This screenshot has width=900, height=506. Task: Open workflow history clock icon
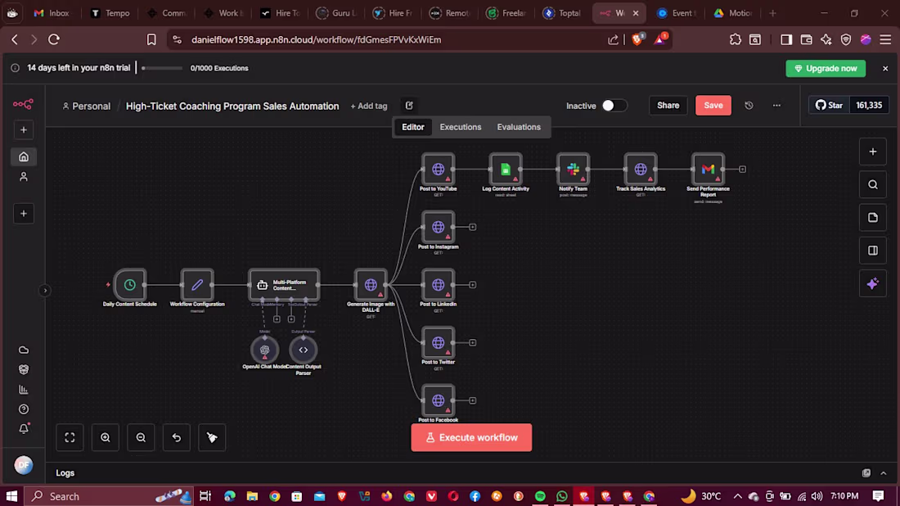tap(749, 106)
